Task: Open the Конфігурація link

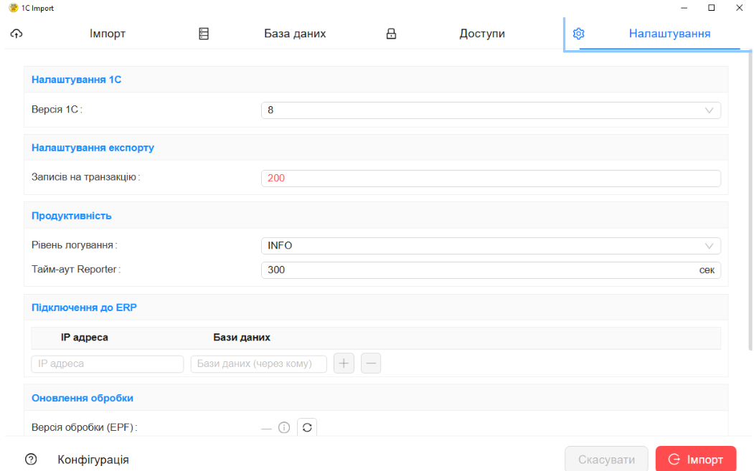Action: [x=93, y=460]
